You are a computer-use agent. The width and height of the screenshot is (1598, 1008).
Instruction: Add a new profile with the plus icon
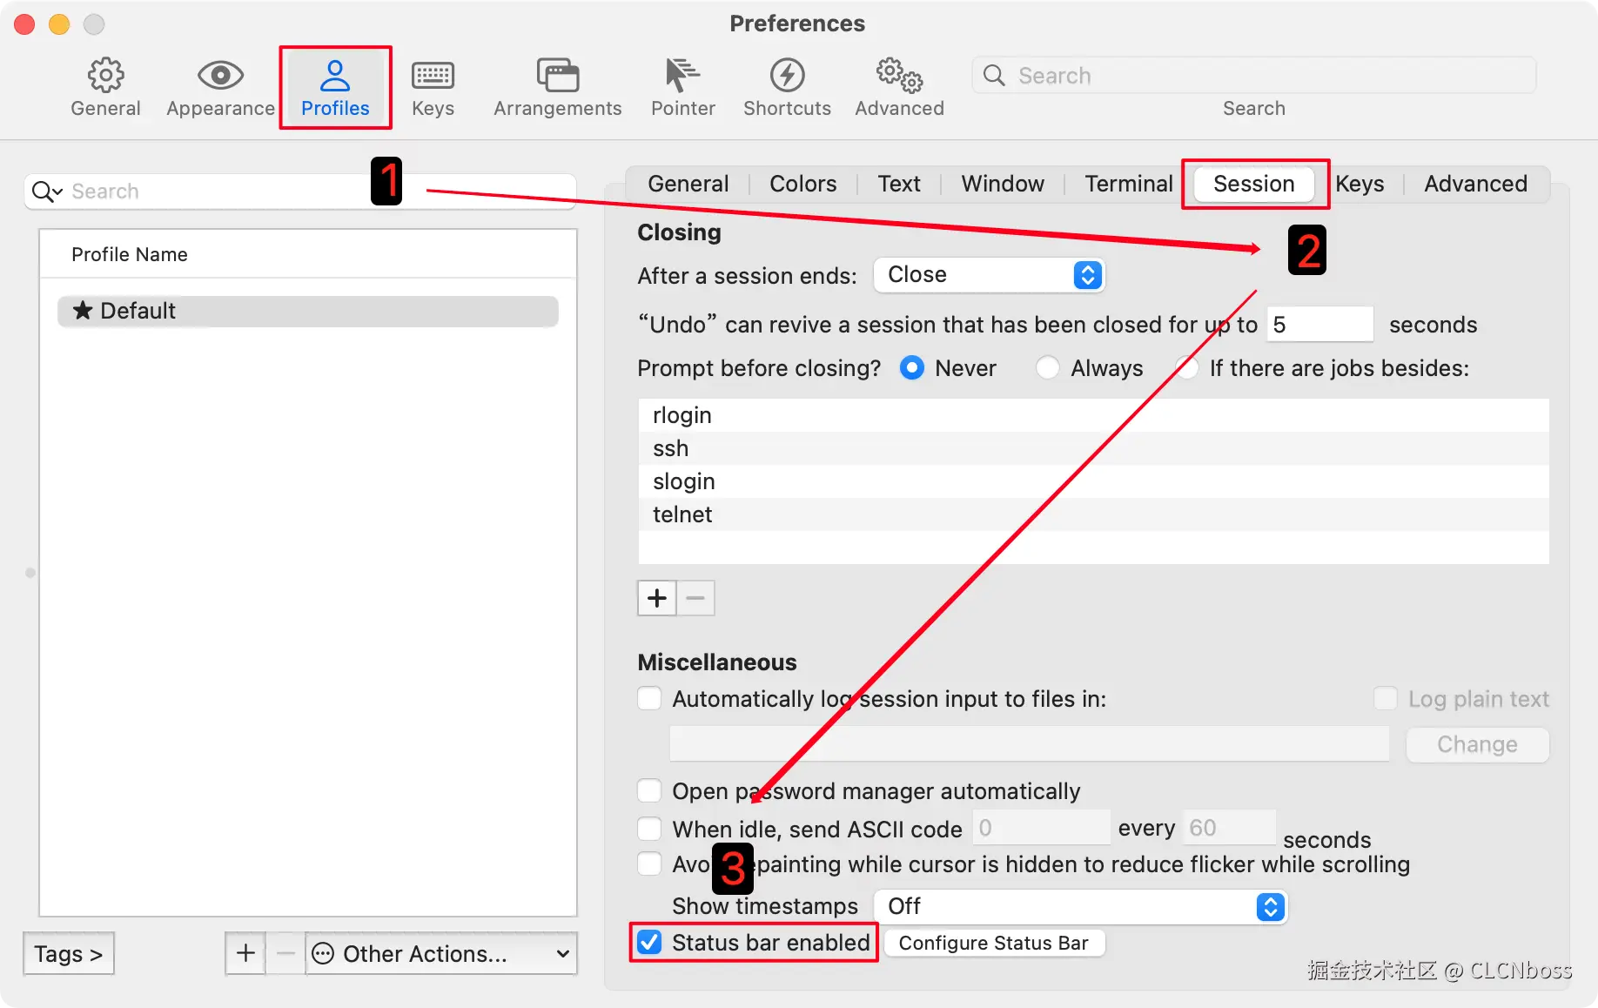click(x=245, y=953)
